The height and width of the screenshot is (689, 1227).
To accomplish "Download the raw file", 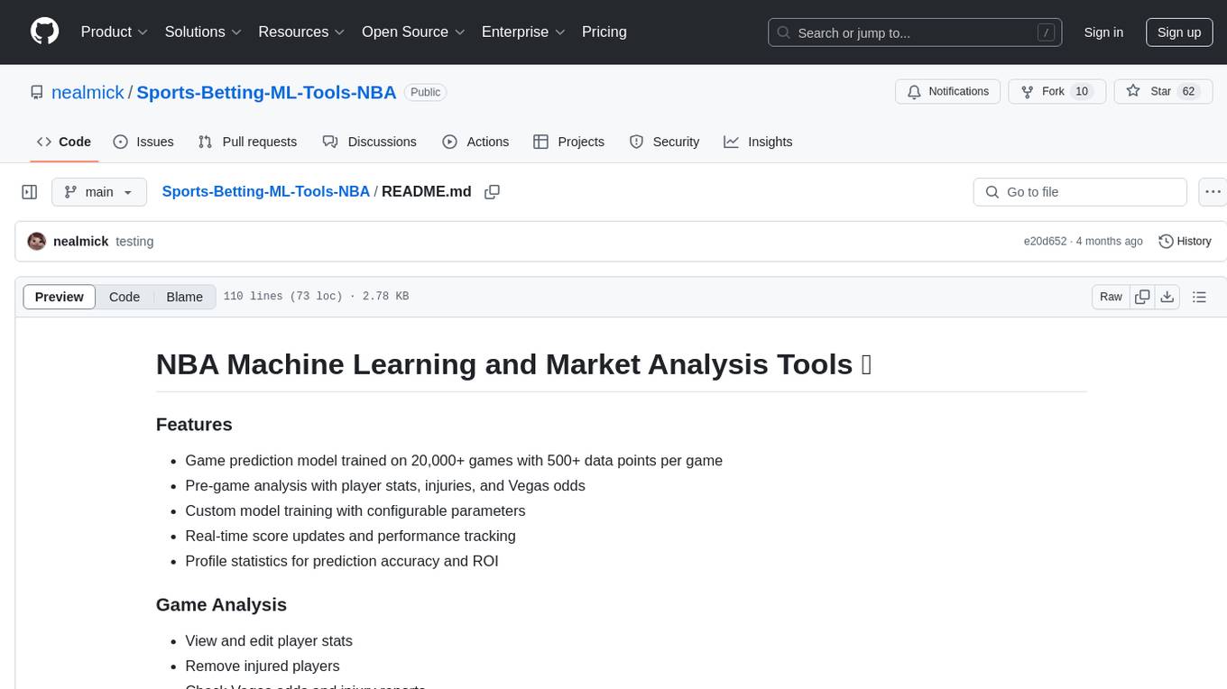I will pos(1167,297).
